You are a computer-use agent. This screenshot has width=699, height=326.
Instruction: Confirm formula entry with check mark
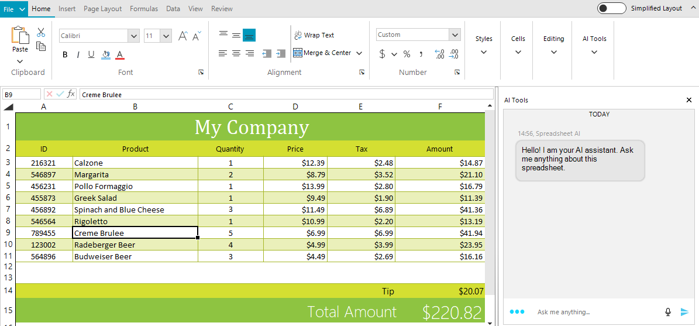tap(60, 94)
